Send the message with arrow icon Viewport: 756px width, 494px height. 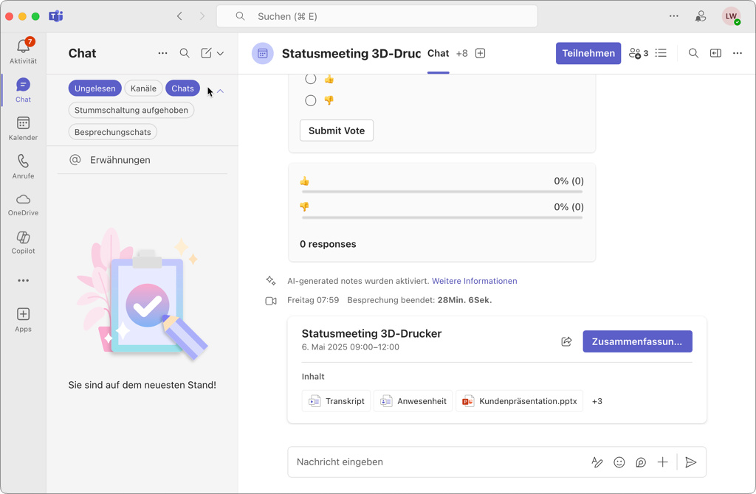click(691, 462)
